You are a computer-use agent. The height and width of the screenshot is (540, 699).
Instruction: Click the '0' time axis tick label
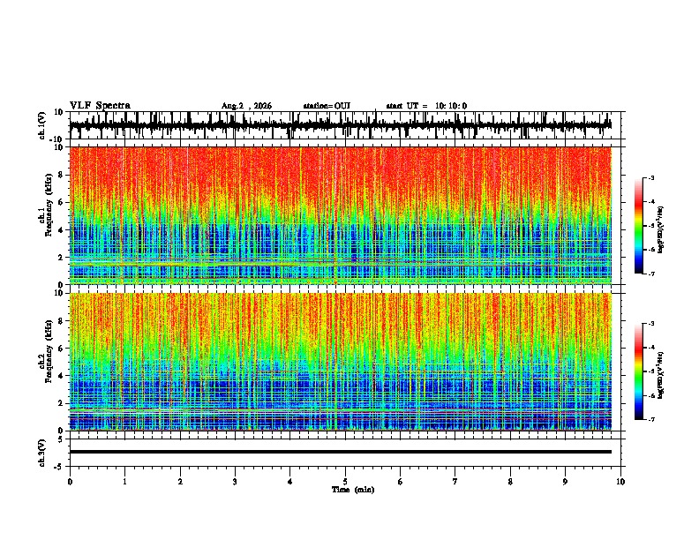click(70, 482)
